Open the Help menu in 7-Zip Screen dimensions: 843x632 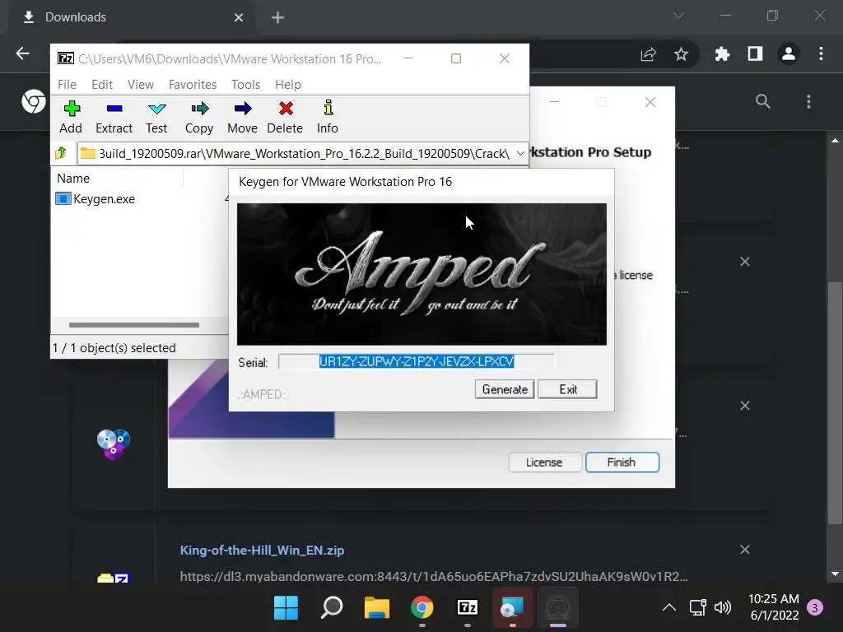288,85
